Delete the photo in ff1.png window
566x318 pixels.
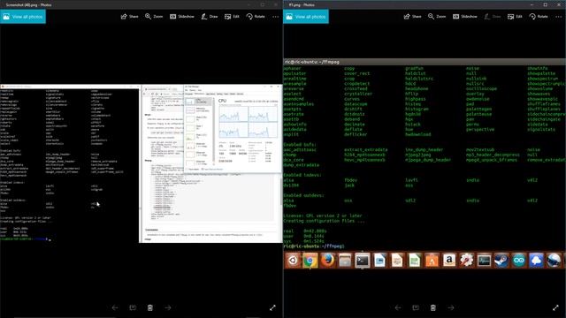point(433,307)
